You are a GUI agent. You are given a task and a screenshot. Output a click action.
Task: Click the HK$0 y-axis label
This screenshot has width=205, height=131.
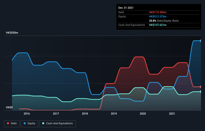click(x=9, y=107)
